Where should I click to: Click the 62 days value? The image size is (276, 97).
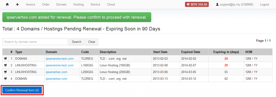[x=226, y=79]
